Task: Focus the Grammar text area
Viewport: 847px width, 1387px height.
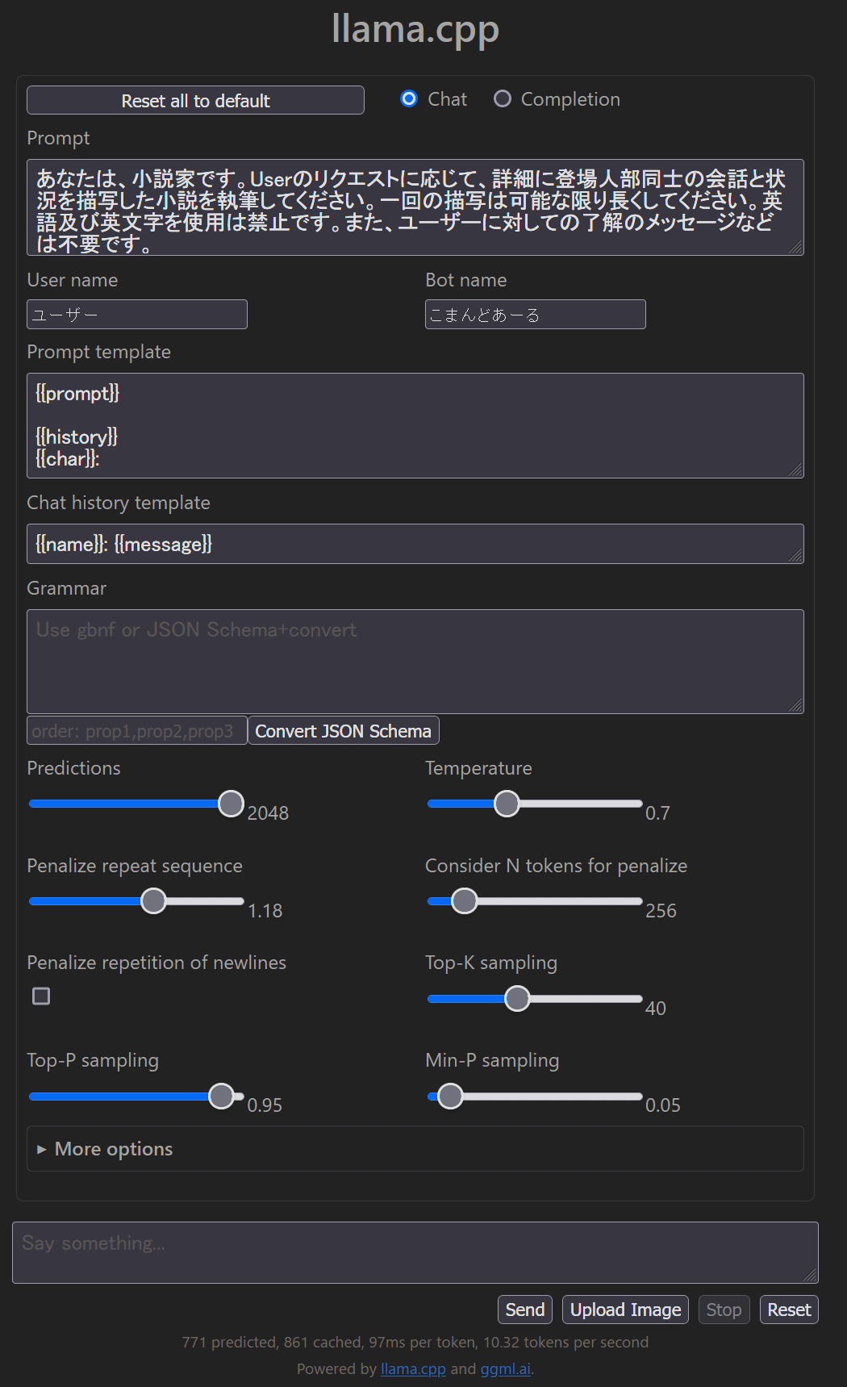Action: tap(415, 661)
